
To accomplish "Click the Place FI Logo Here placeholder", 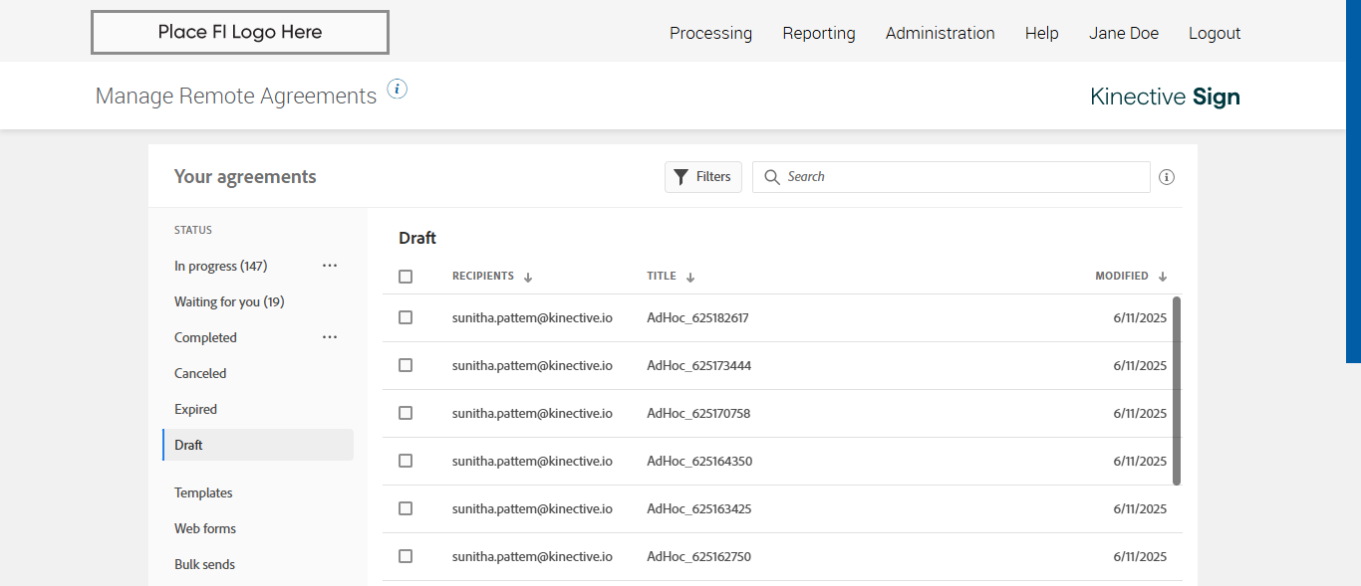I will click(240, 33).
